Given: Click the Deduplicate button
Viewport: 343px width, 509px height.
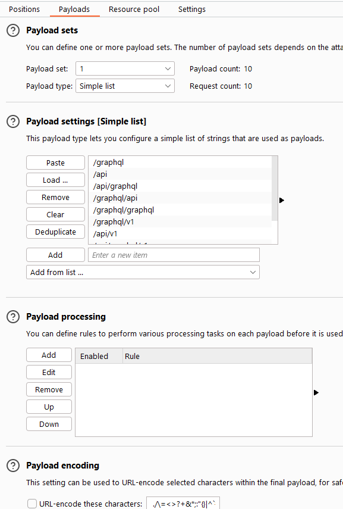Looking at the screenshot, I should click(55, 232).
